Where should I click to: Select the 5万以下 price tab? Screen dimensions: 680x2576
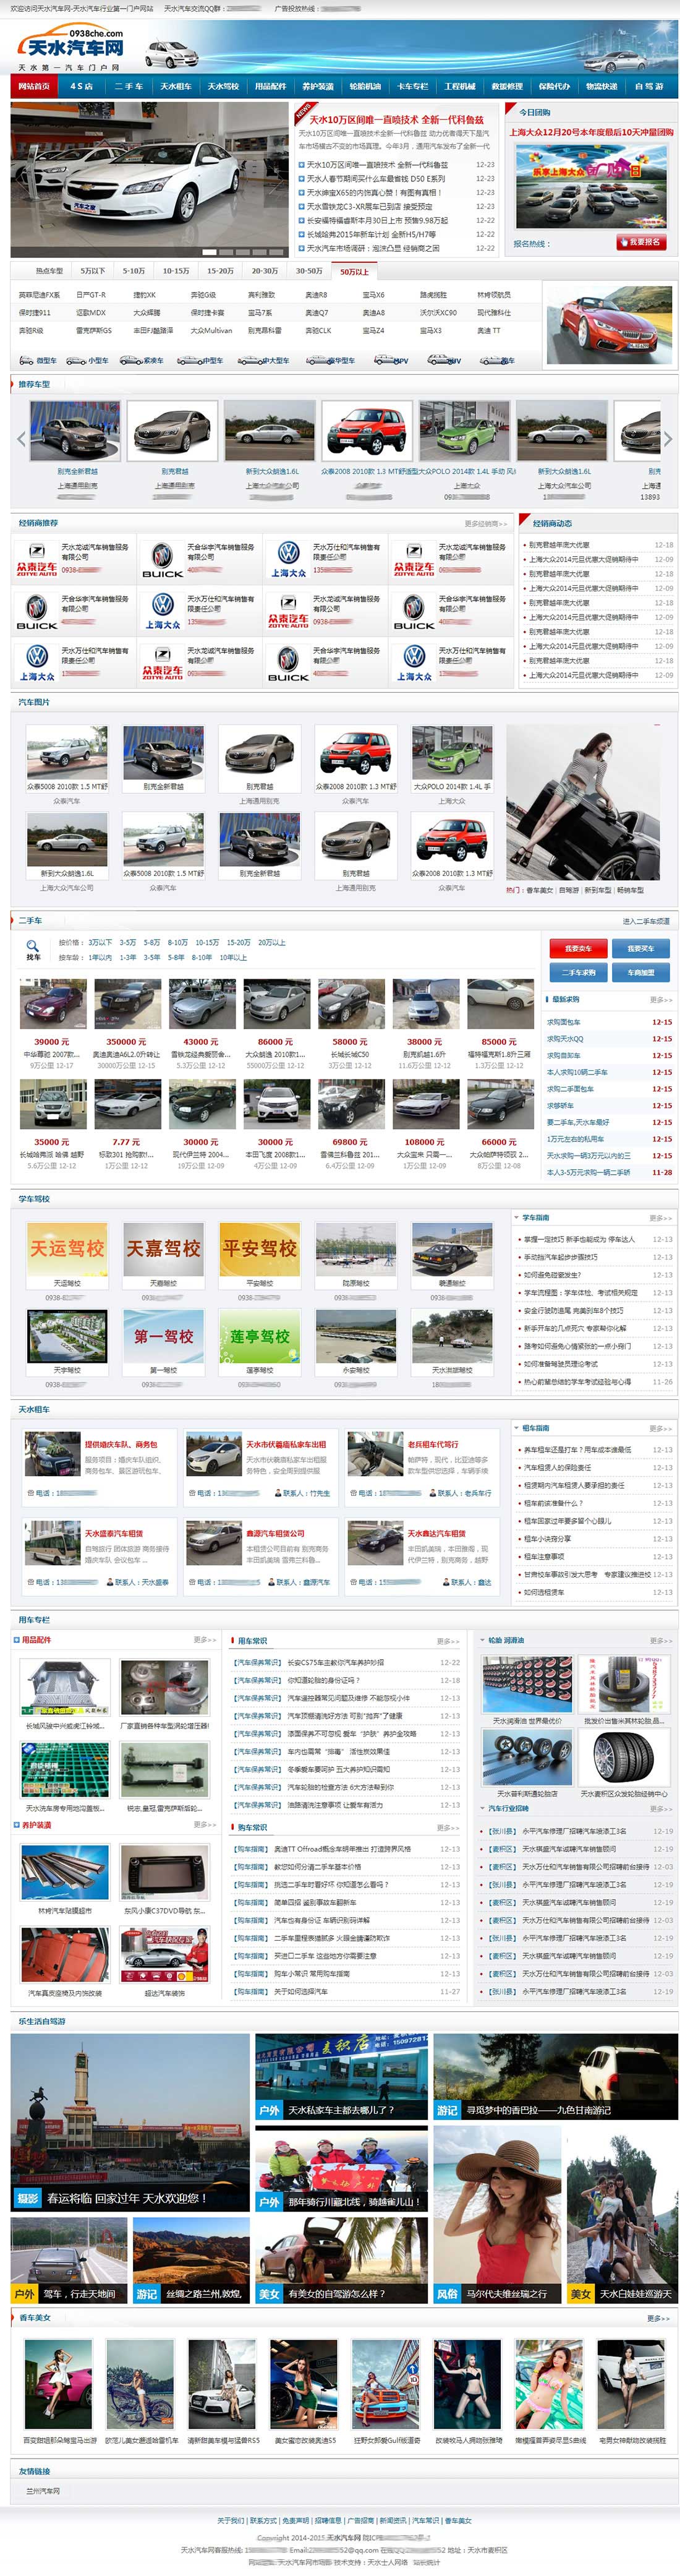[x=93, y=271]
